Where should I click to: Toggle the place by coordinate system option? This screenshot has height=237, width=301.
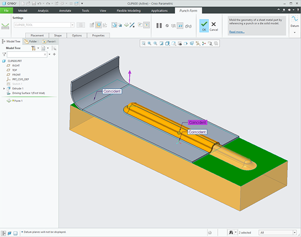(105, 25)
